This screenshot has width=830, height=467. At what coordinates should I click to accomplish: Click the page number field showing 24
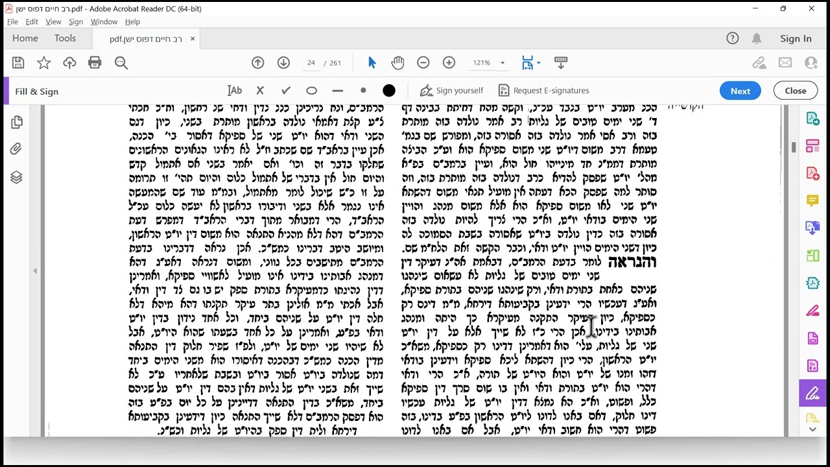pos(311,63)
